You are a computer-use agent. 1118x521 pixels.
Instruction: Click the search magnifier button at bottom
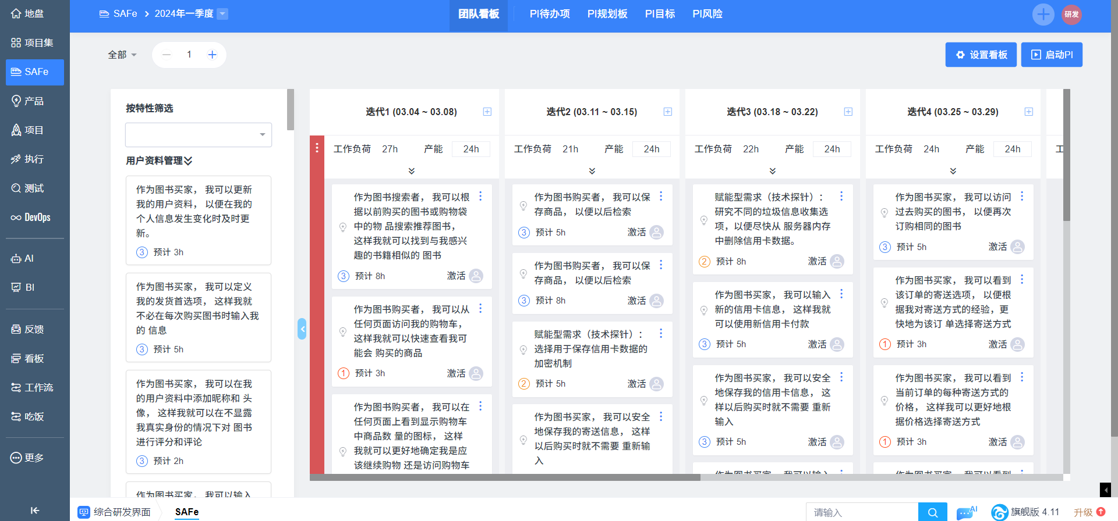932,512
